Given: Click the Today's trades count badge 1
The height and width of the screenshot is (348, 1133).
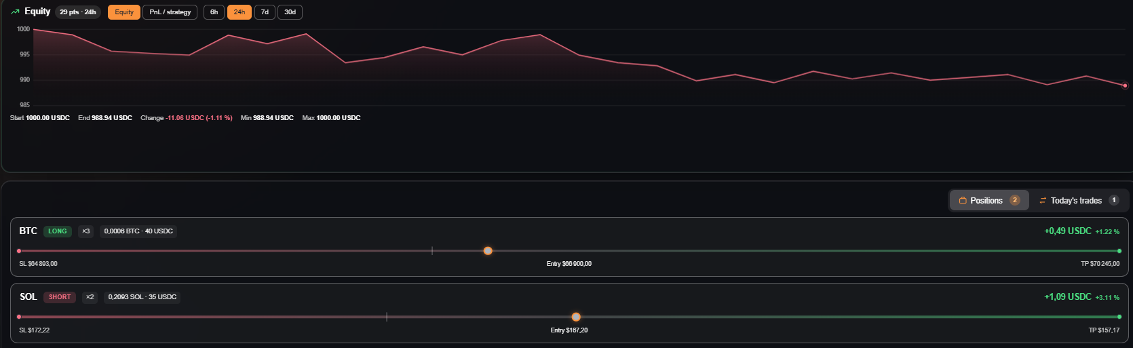Looking at the screenshot, I should click(x=1114, y=200).
